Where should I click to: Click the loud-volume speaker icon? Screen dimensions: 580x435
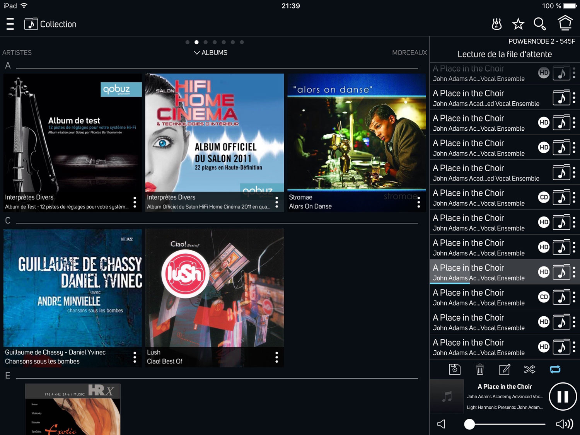[x=565, y=424]
